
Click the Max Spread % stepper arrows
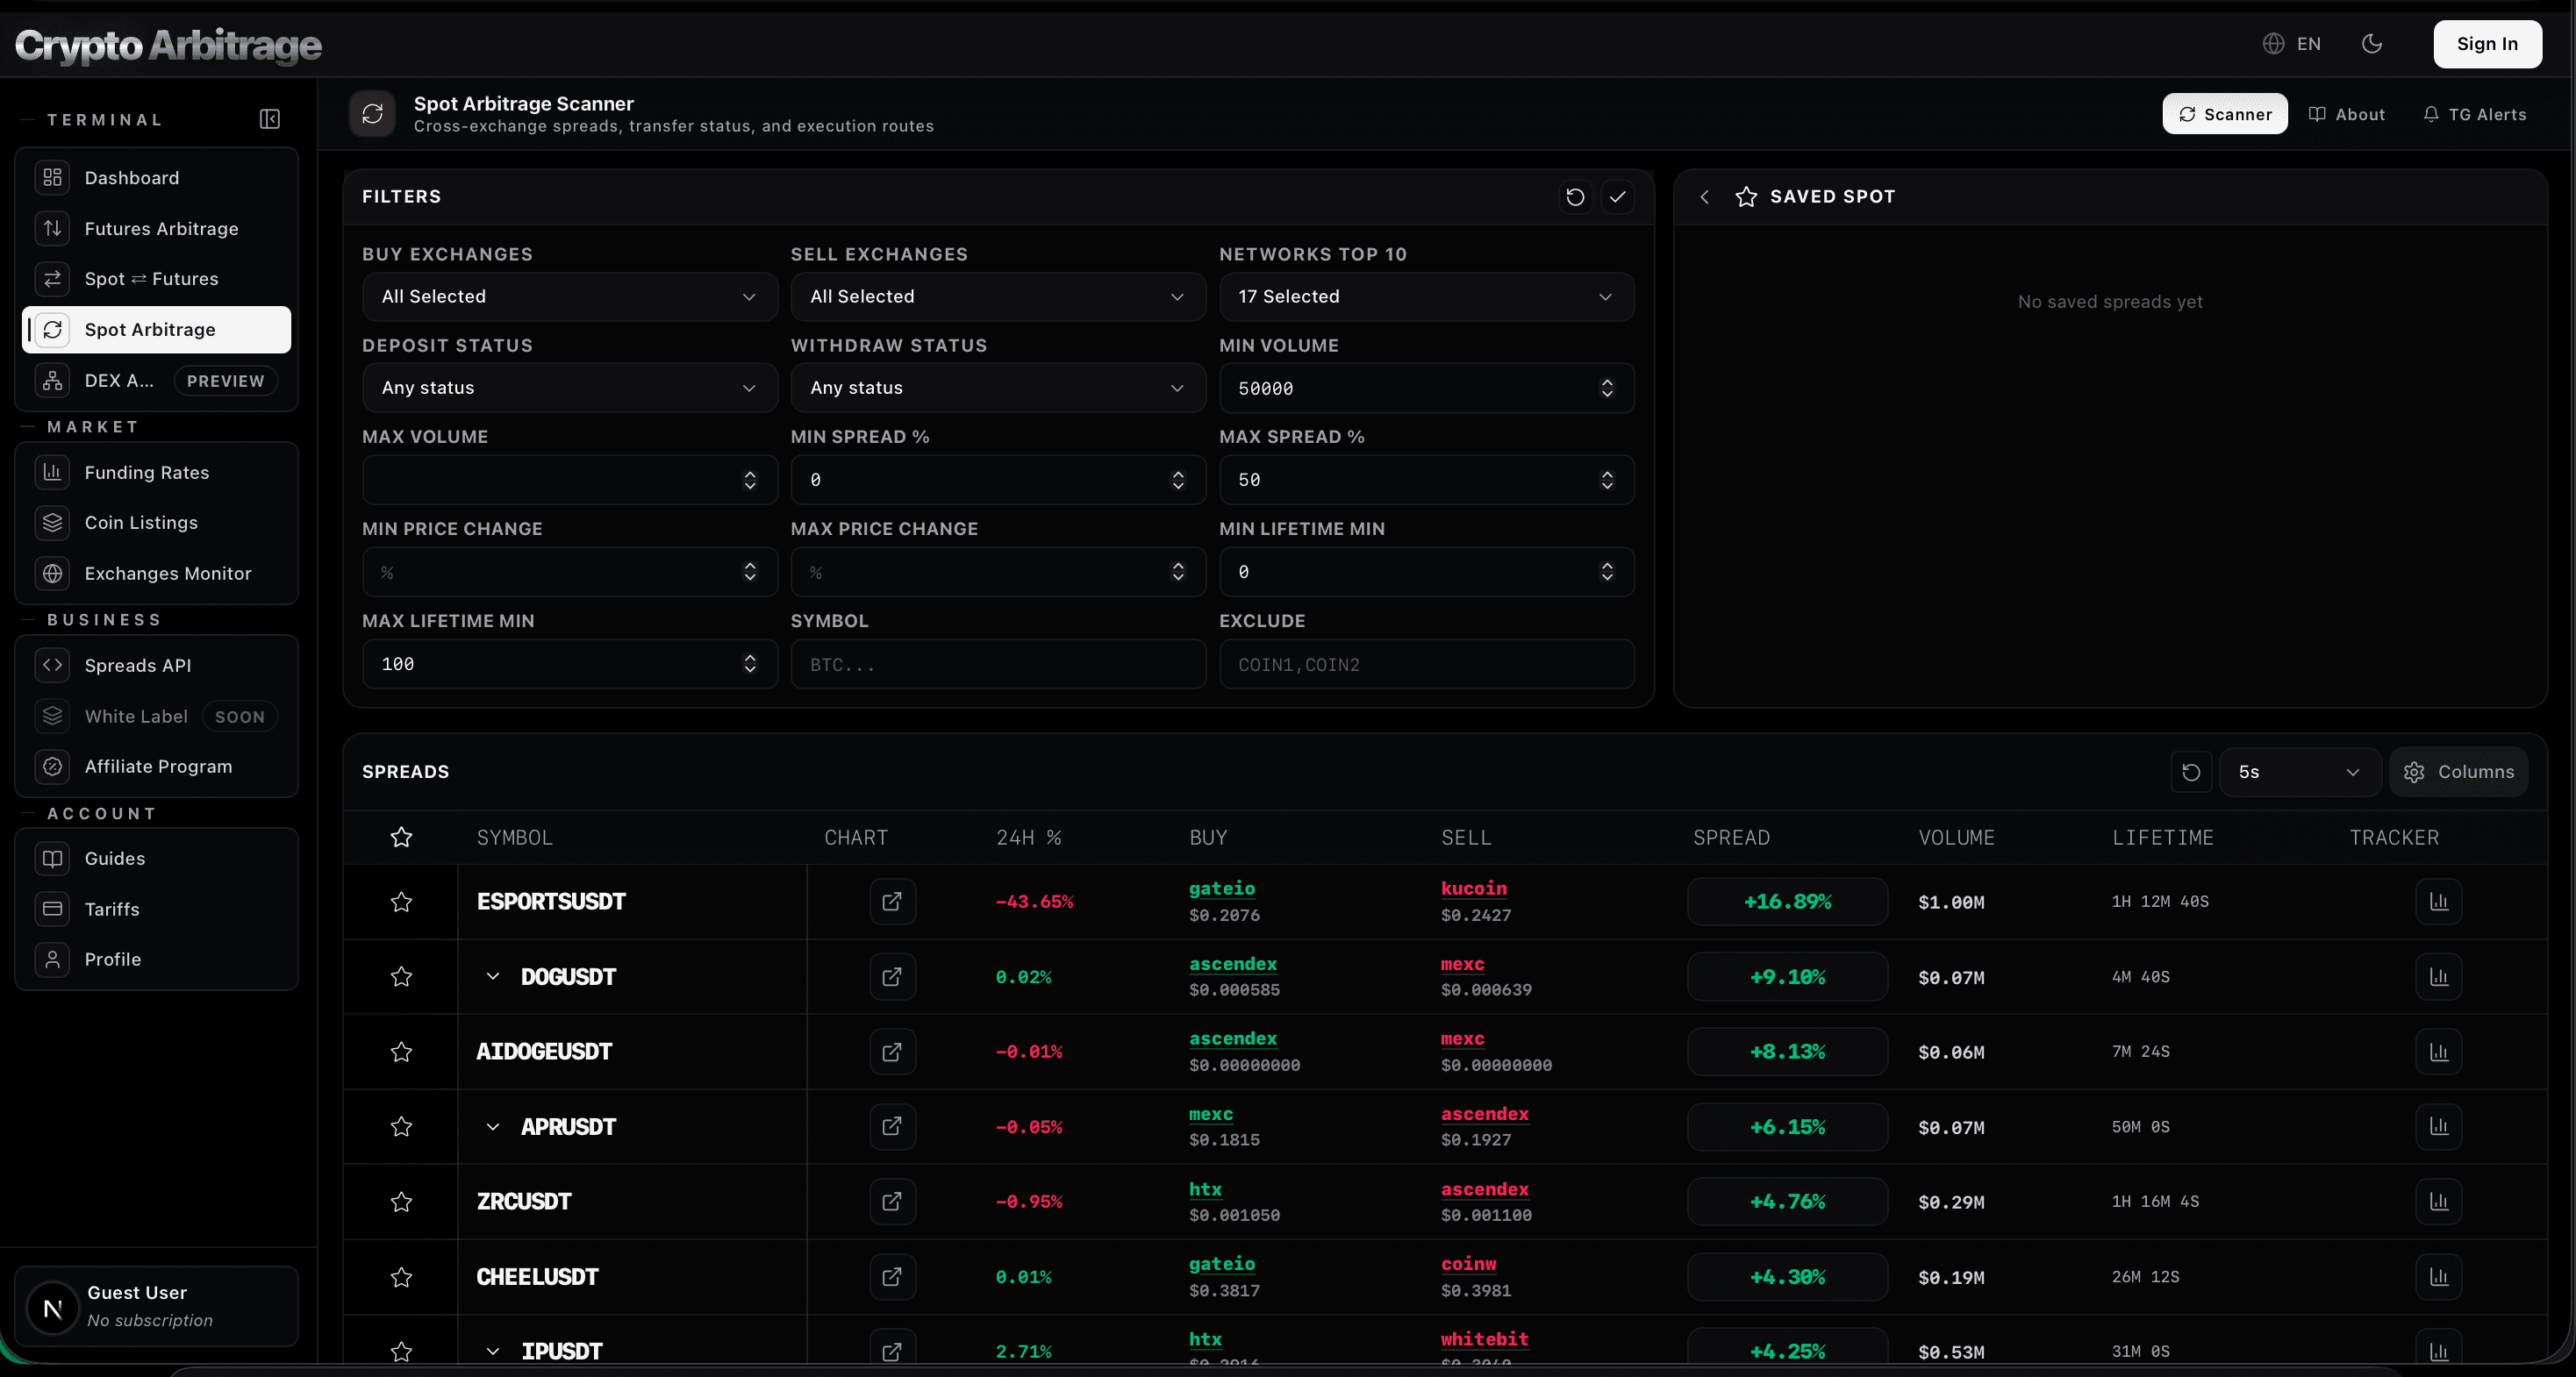pyautogui.click(x=1607, y=480)
